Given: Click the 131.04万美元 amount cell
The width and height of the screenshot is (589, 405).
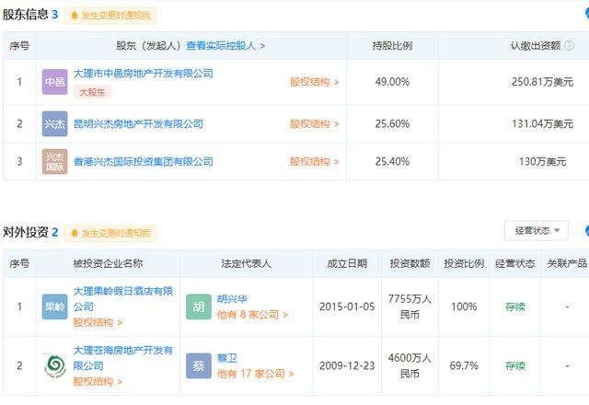Looking at the screenshot, I should (542, 123).
